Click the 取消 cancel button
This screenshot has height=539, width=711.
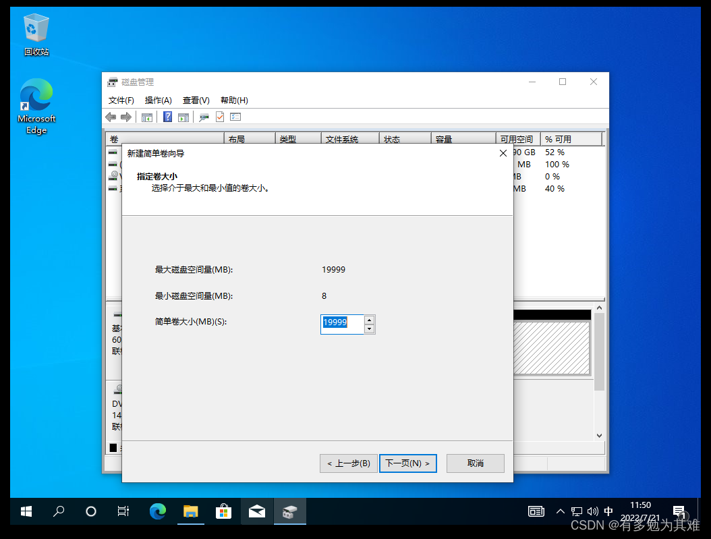475,463
